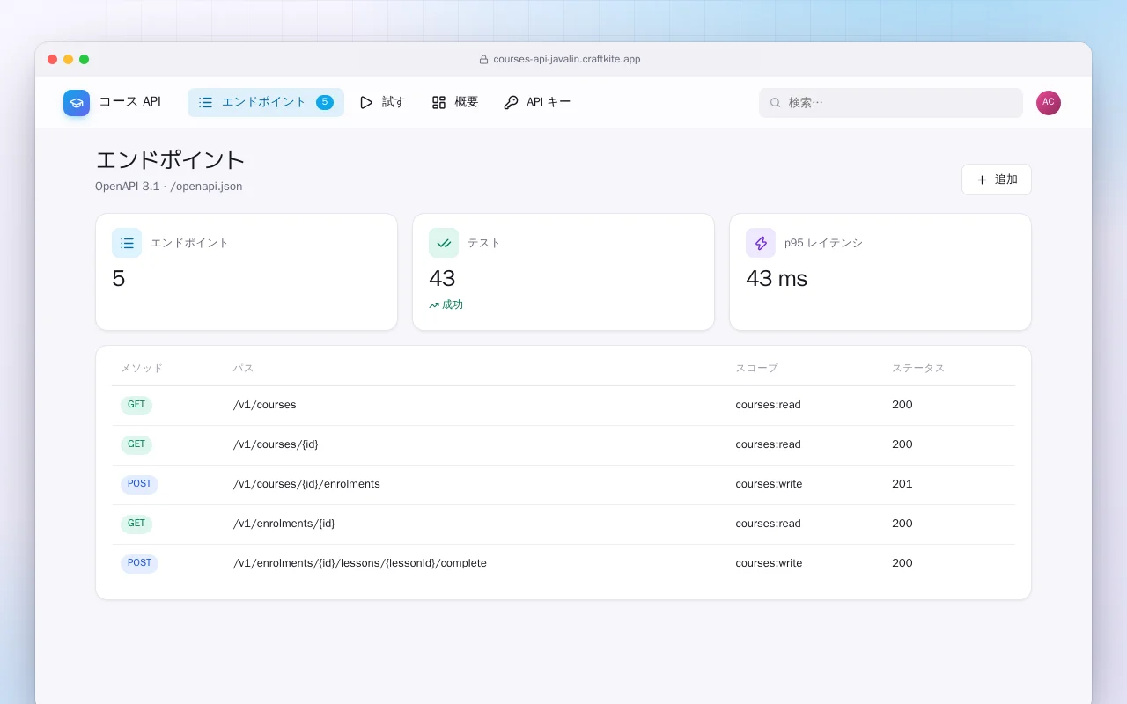The image size is (1127, 704).
Task: Click the 201 status value
Action: pos(902,484)
